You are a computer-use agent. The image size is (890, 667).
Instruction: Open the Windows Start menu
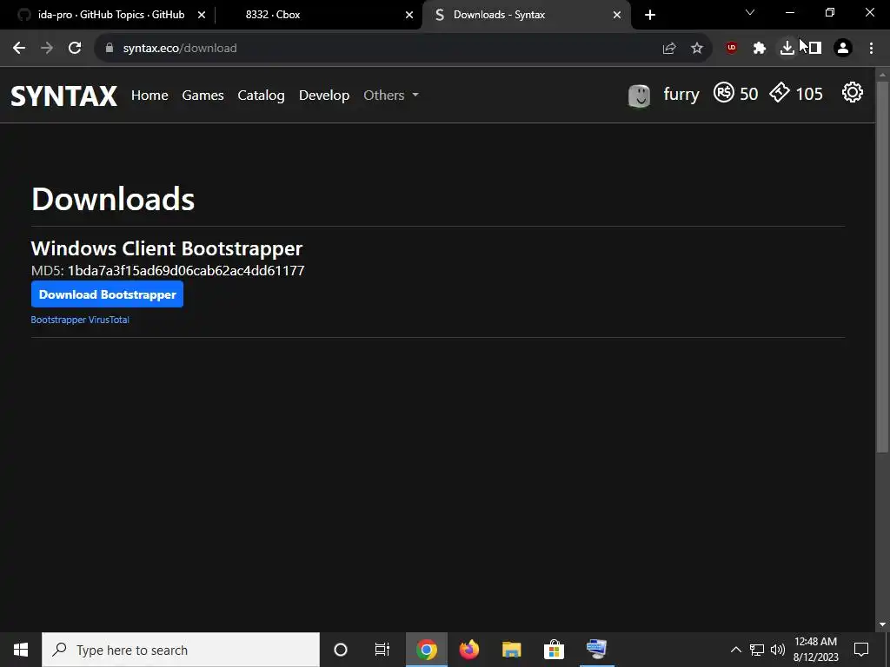21,650
